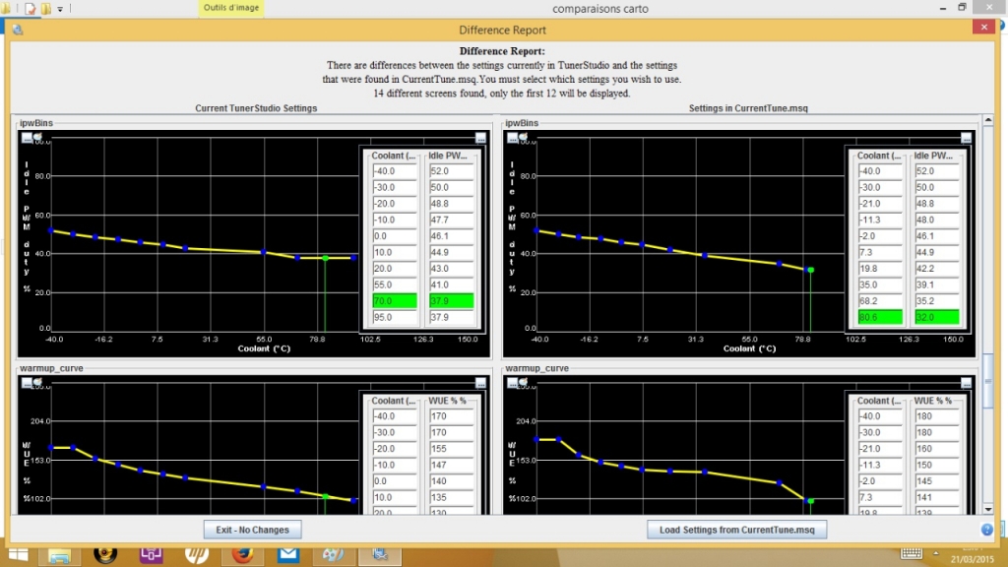Open File Explorer from the taskbar
The image size is (1008, 567).
coord(59,555)
